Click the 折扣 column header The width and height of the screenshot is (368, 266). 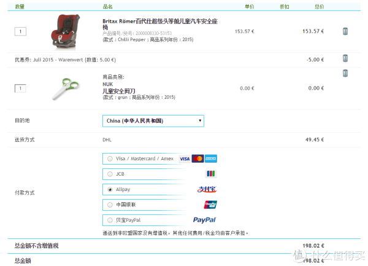[284, 7]
